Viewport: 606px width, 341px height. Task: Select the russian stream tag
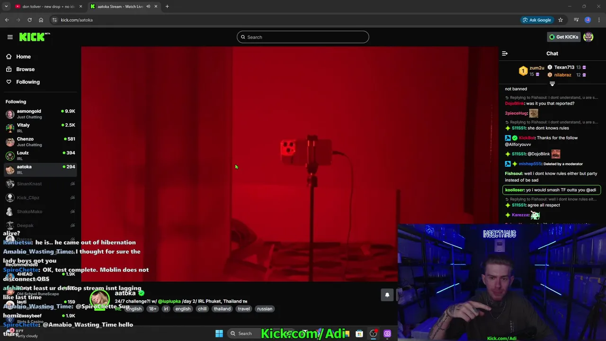click(x=265, y=309)
